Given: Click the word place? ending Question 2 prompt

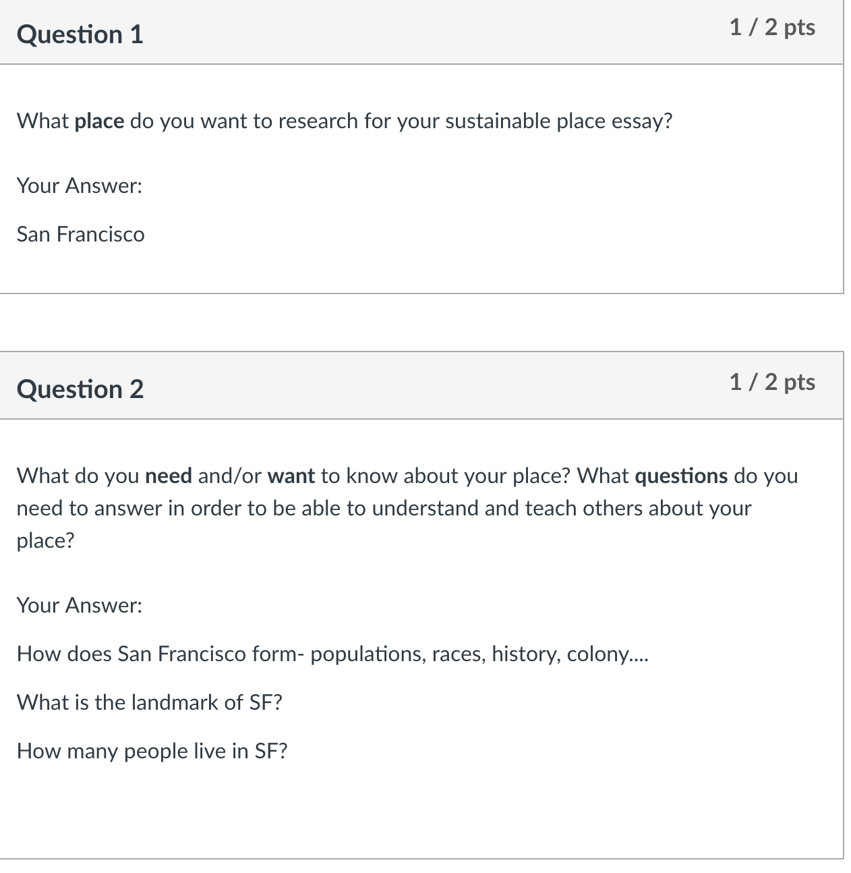Looking at the screenshot, I should point(45,541).
